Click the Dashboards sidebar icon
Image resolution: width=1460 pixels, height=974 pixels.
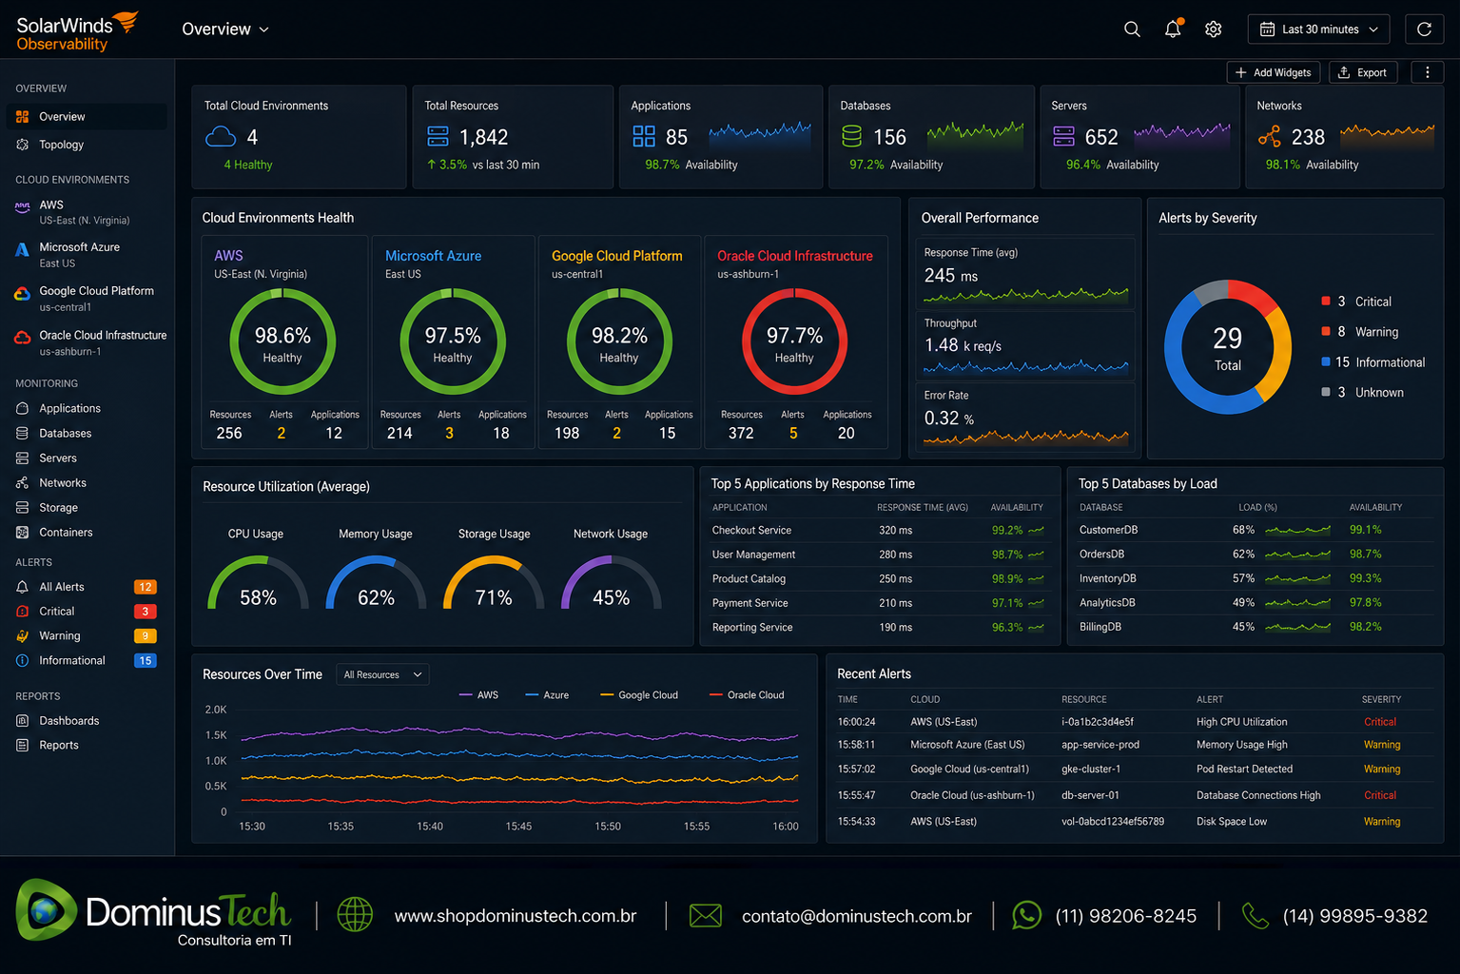coord(22,721)
